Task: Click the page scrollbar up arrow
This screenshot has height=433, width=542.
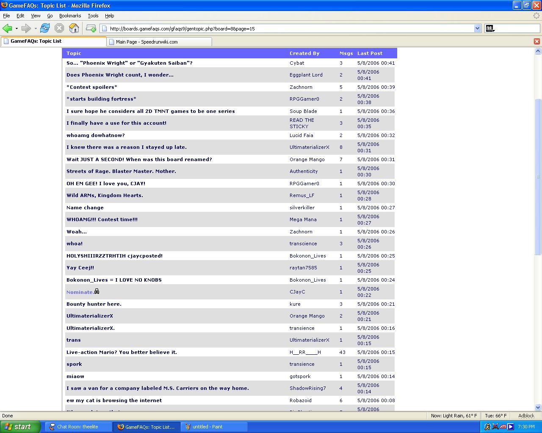Action: pos(538,51)
